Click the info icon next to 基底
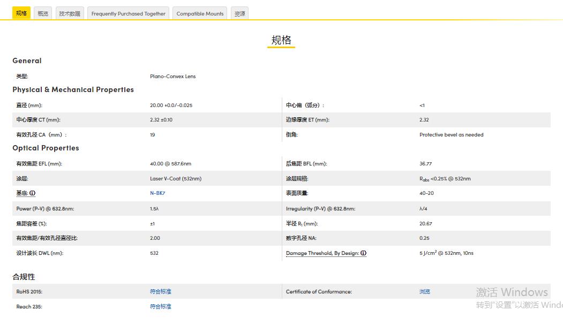This screenshot has height=318, width=563. (33, 193)
